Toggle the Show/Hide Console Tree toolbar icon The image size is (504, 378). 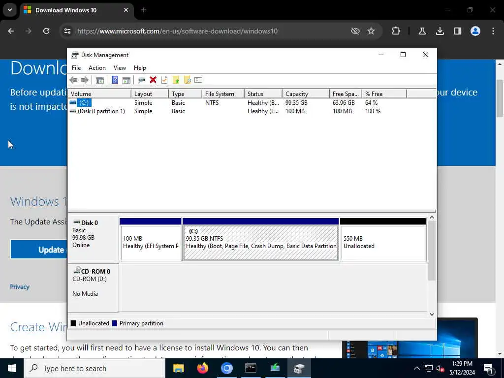pyautogui.click(x=99, y=80)
